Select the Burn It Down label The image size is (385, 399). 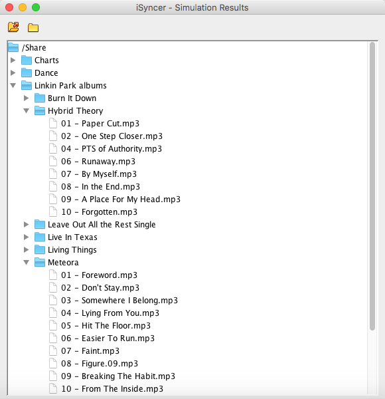point(72,98)
